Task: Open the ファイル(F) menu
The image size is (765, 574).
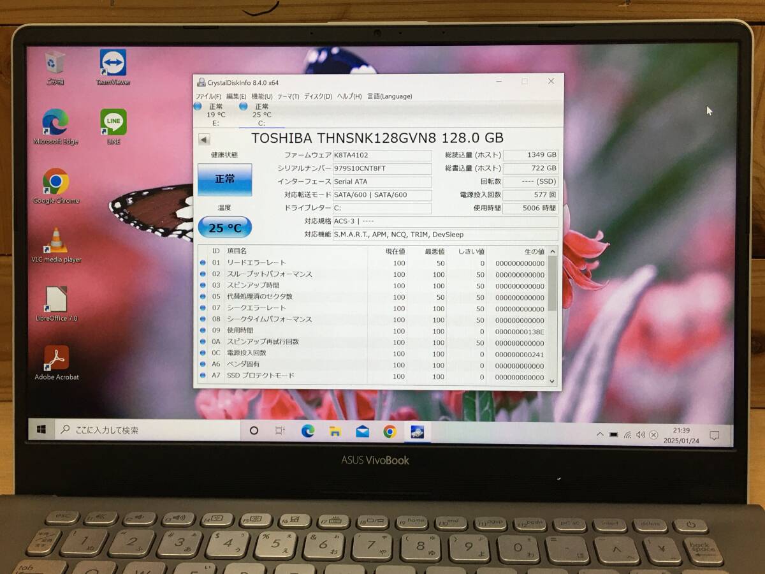Action: tap(208, 96)
